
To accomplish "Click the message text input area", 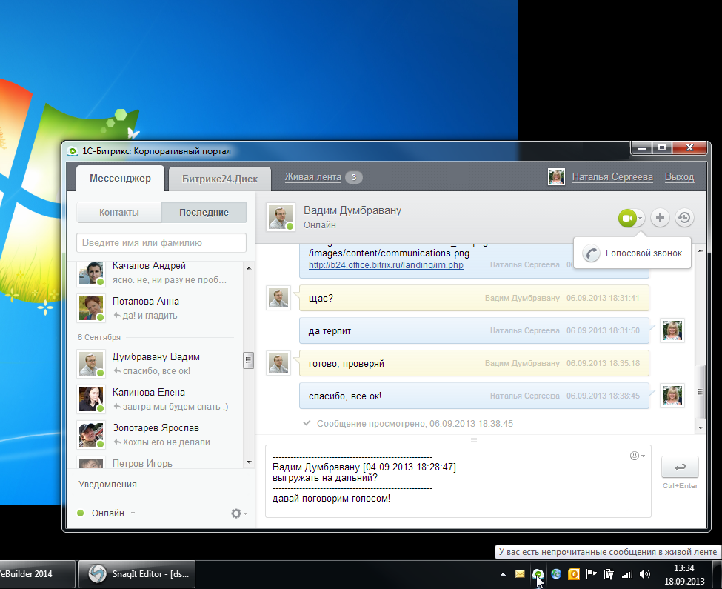I will click(x=458, y=482).
